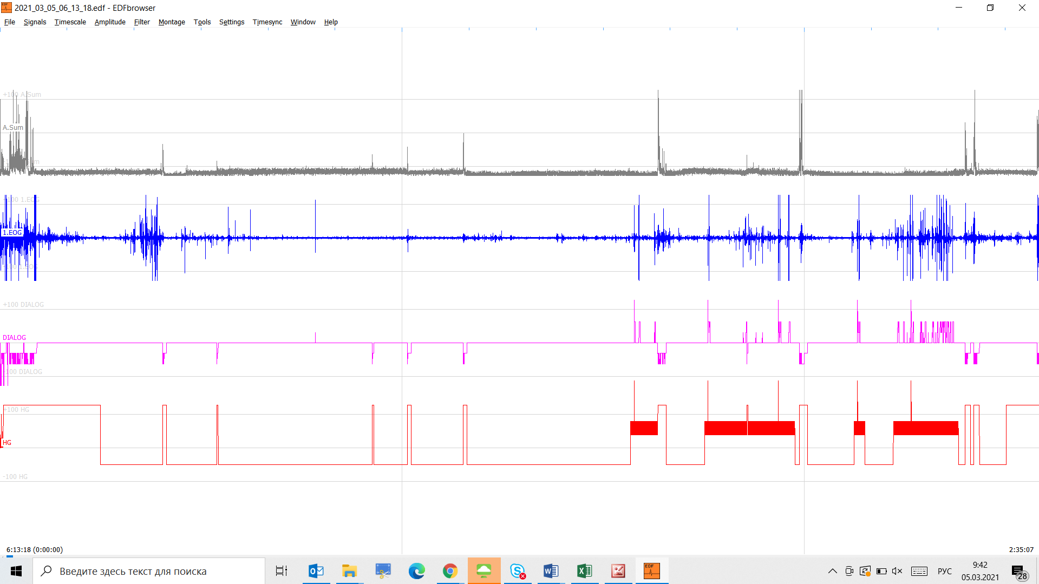Click the EDFbrowser title bar icon
Screen dimensions: 1039x584
point(6,8)
